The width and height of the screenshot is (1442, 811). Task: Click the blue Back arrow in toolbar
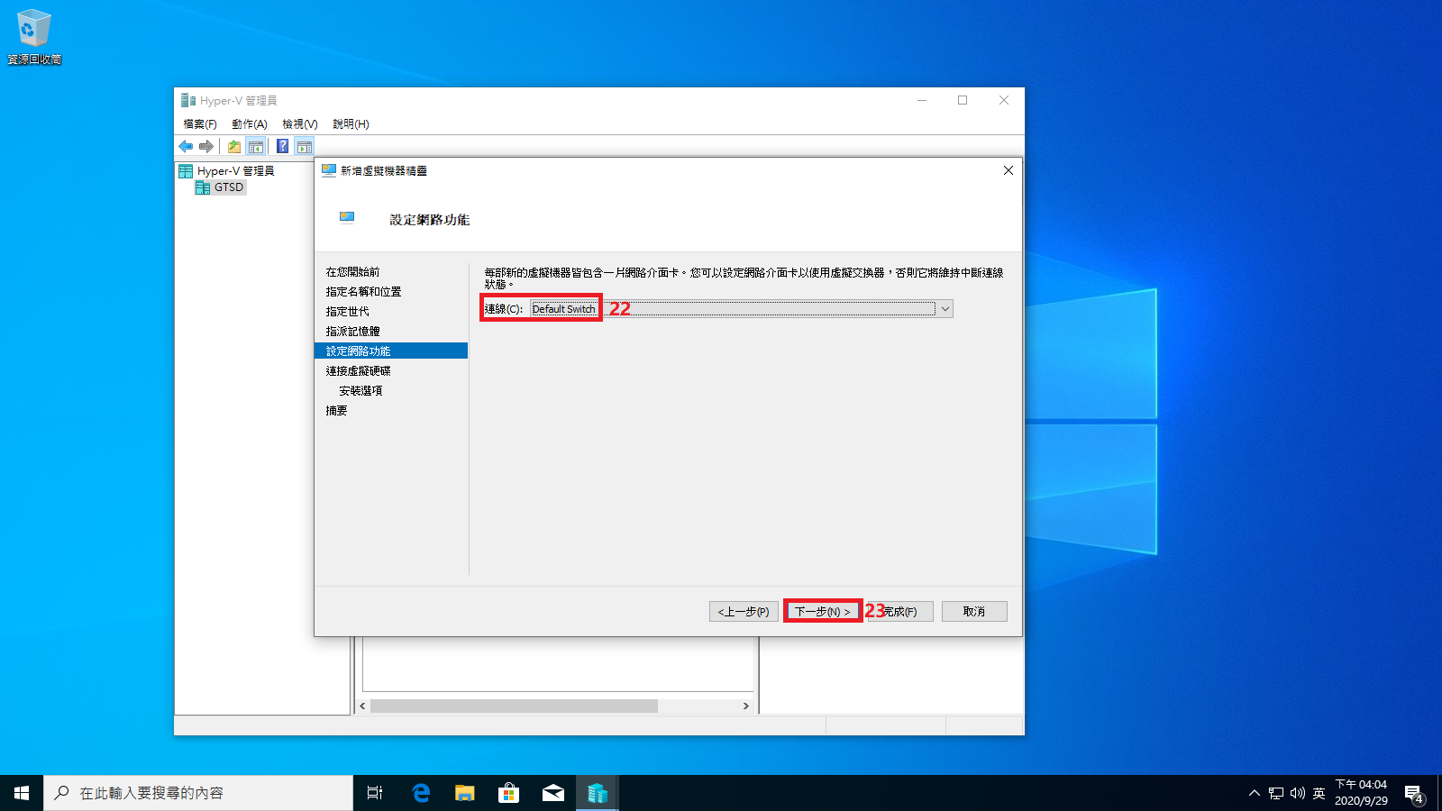(186, 146)
